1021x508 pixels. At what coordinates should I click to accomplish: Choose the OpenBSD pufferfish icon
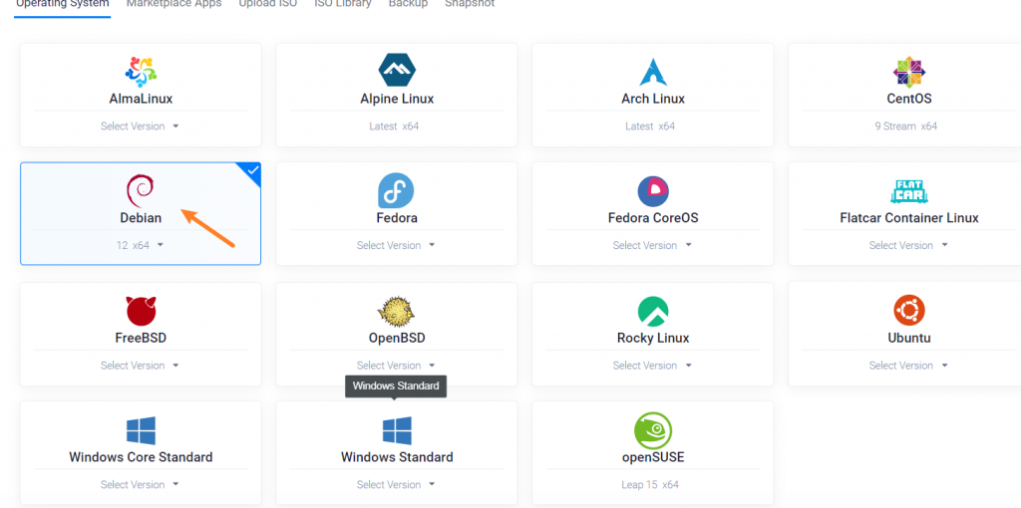click(396, 311)
